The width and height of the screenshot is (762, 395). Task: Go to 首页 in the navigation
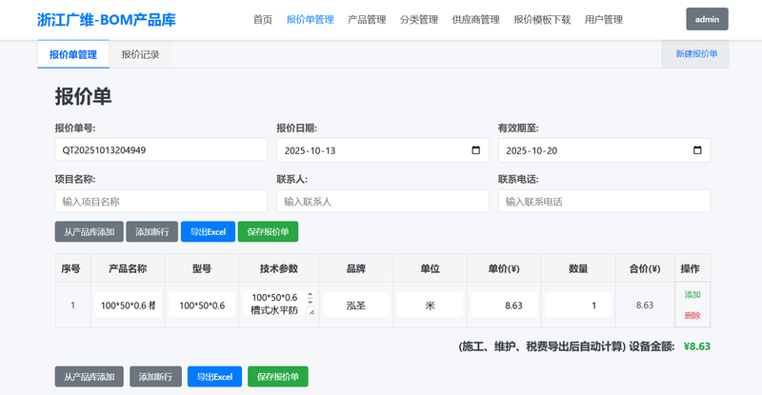[x=263, y=19]
